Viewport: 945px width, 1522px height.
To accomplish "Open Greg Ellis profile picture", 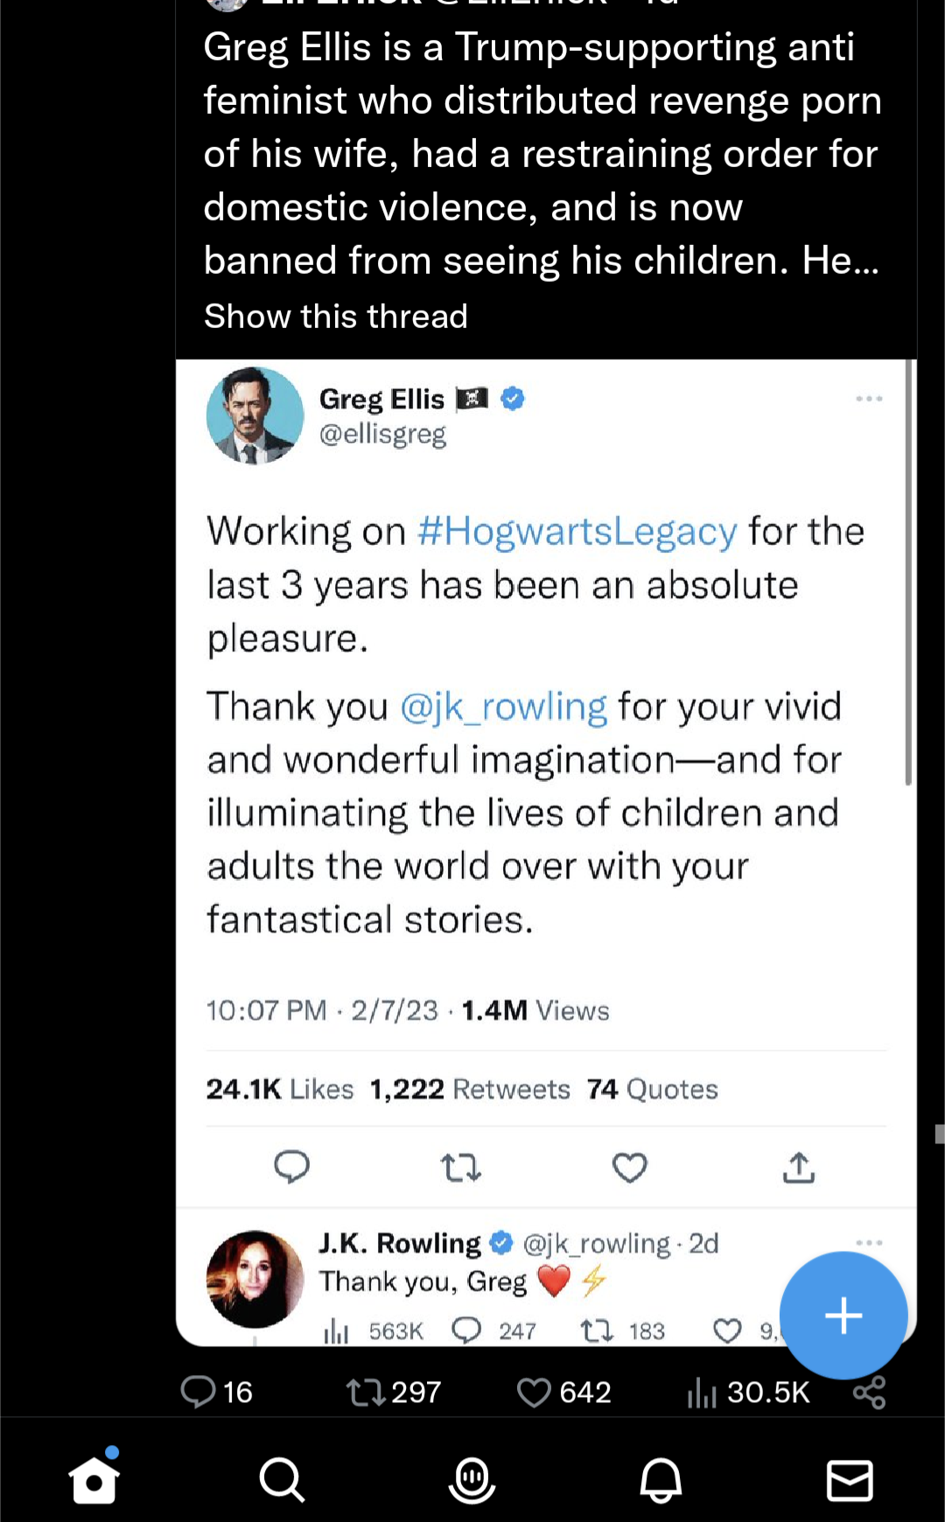I will (x=255, y=415).
